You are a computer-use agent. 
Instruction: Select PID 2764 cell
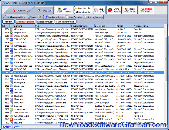(7, 43)
